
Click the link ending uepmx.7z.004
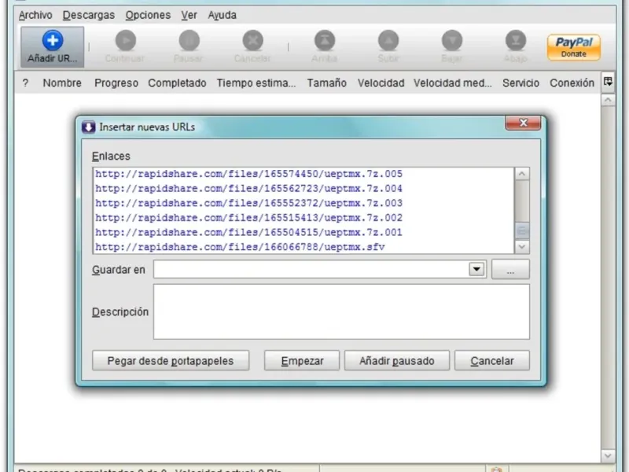(x=248, y=189)
